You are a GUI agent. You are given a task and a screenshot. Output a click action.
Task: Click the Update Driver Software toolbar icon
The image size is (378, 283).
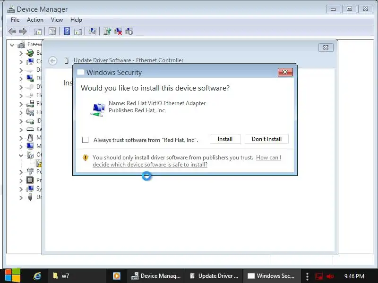(107, 31)
